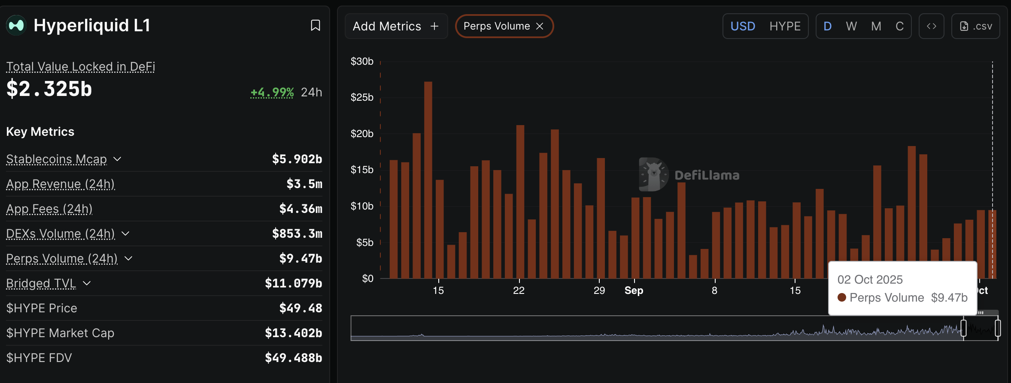Click the plus icon in Add Metrics

[434, 26]
